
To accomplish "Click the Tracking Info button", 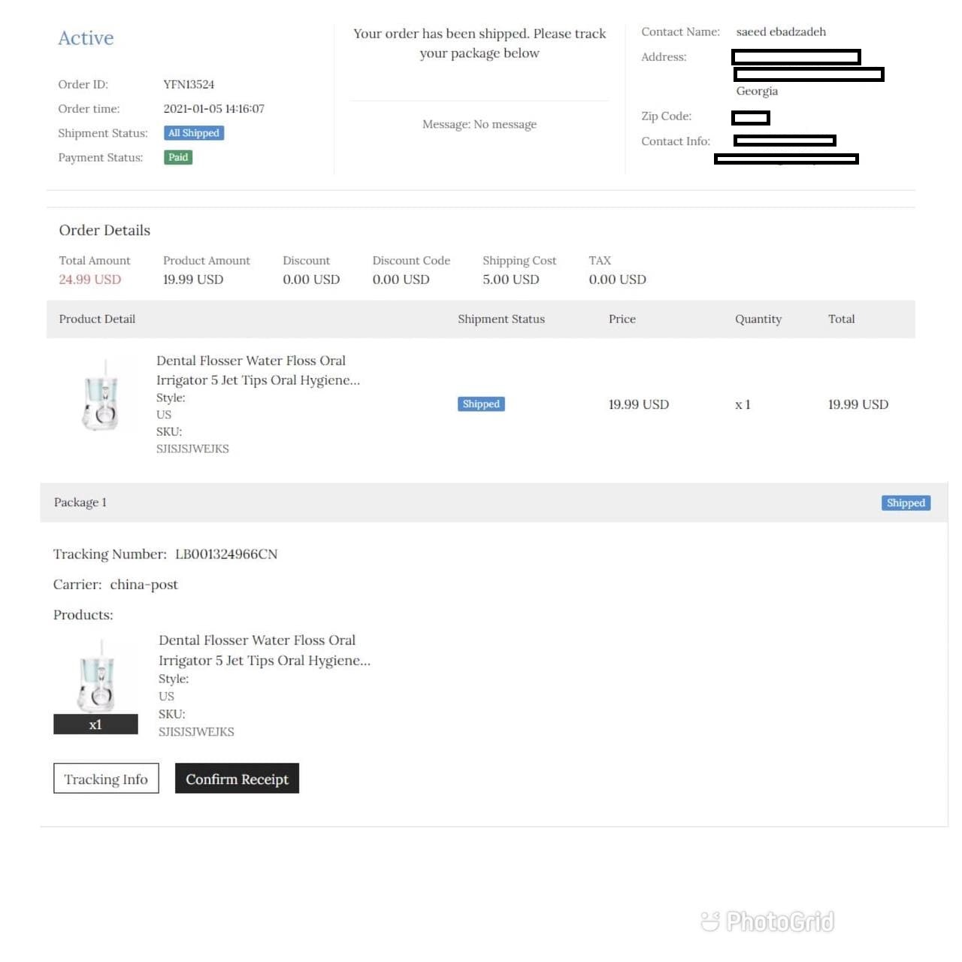I will [x=106, y=779].
